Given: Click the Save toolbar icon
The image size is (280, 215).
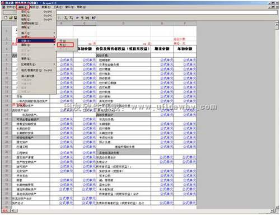Looking at the screenshot, I should point(16,18).
